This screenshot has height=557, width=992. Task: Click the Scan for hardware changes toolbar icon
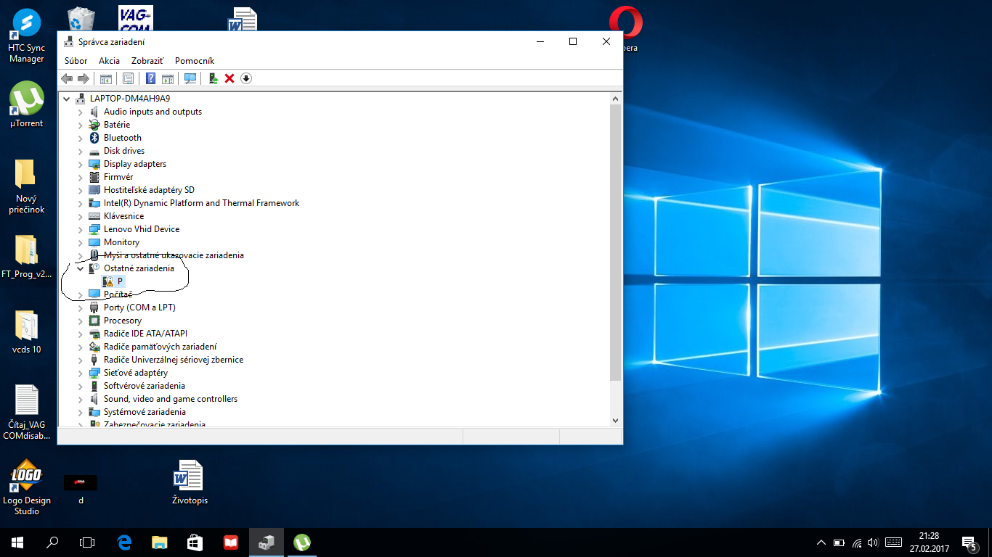coord(190,78)
